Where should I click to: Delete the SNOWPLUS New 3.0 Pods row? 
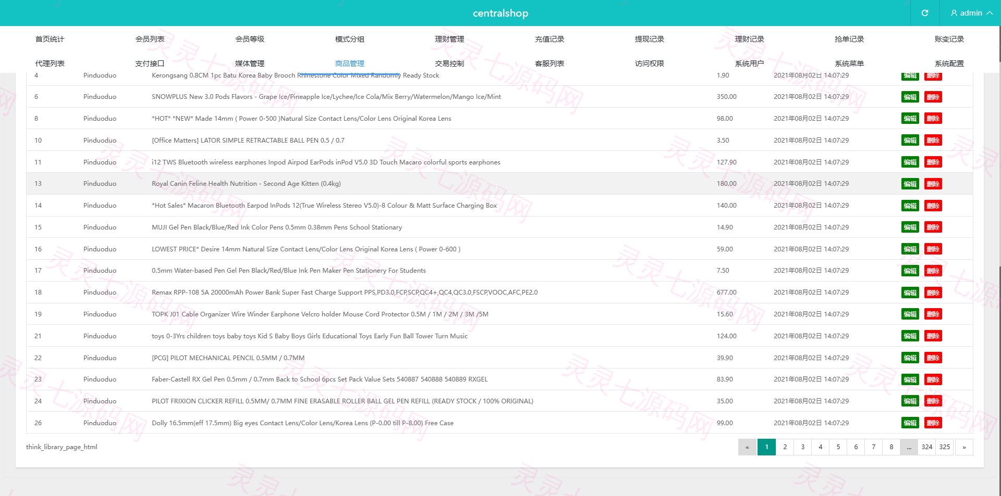pos(933,97)
